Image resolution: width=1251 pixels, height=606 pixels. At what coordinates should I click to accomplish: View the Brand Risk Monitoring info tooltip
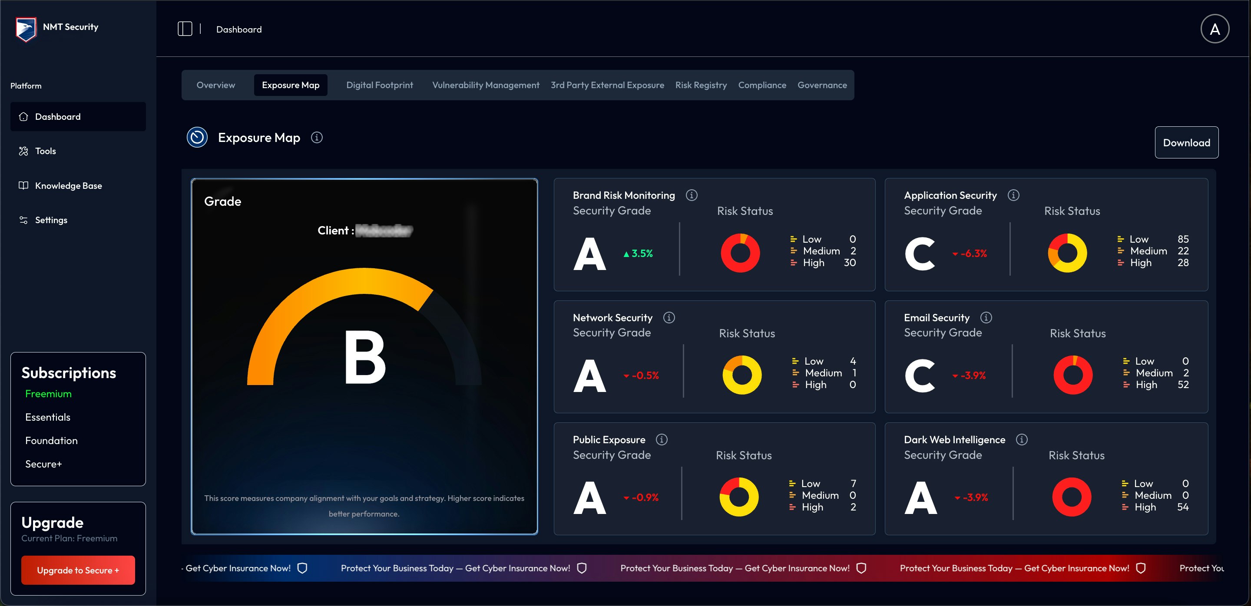(x=692, y=194)
